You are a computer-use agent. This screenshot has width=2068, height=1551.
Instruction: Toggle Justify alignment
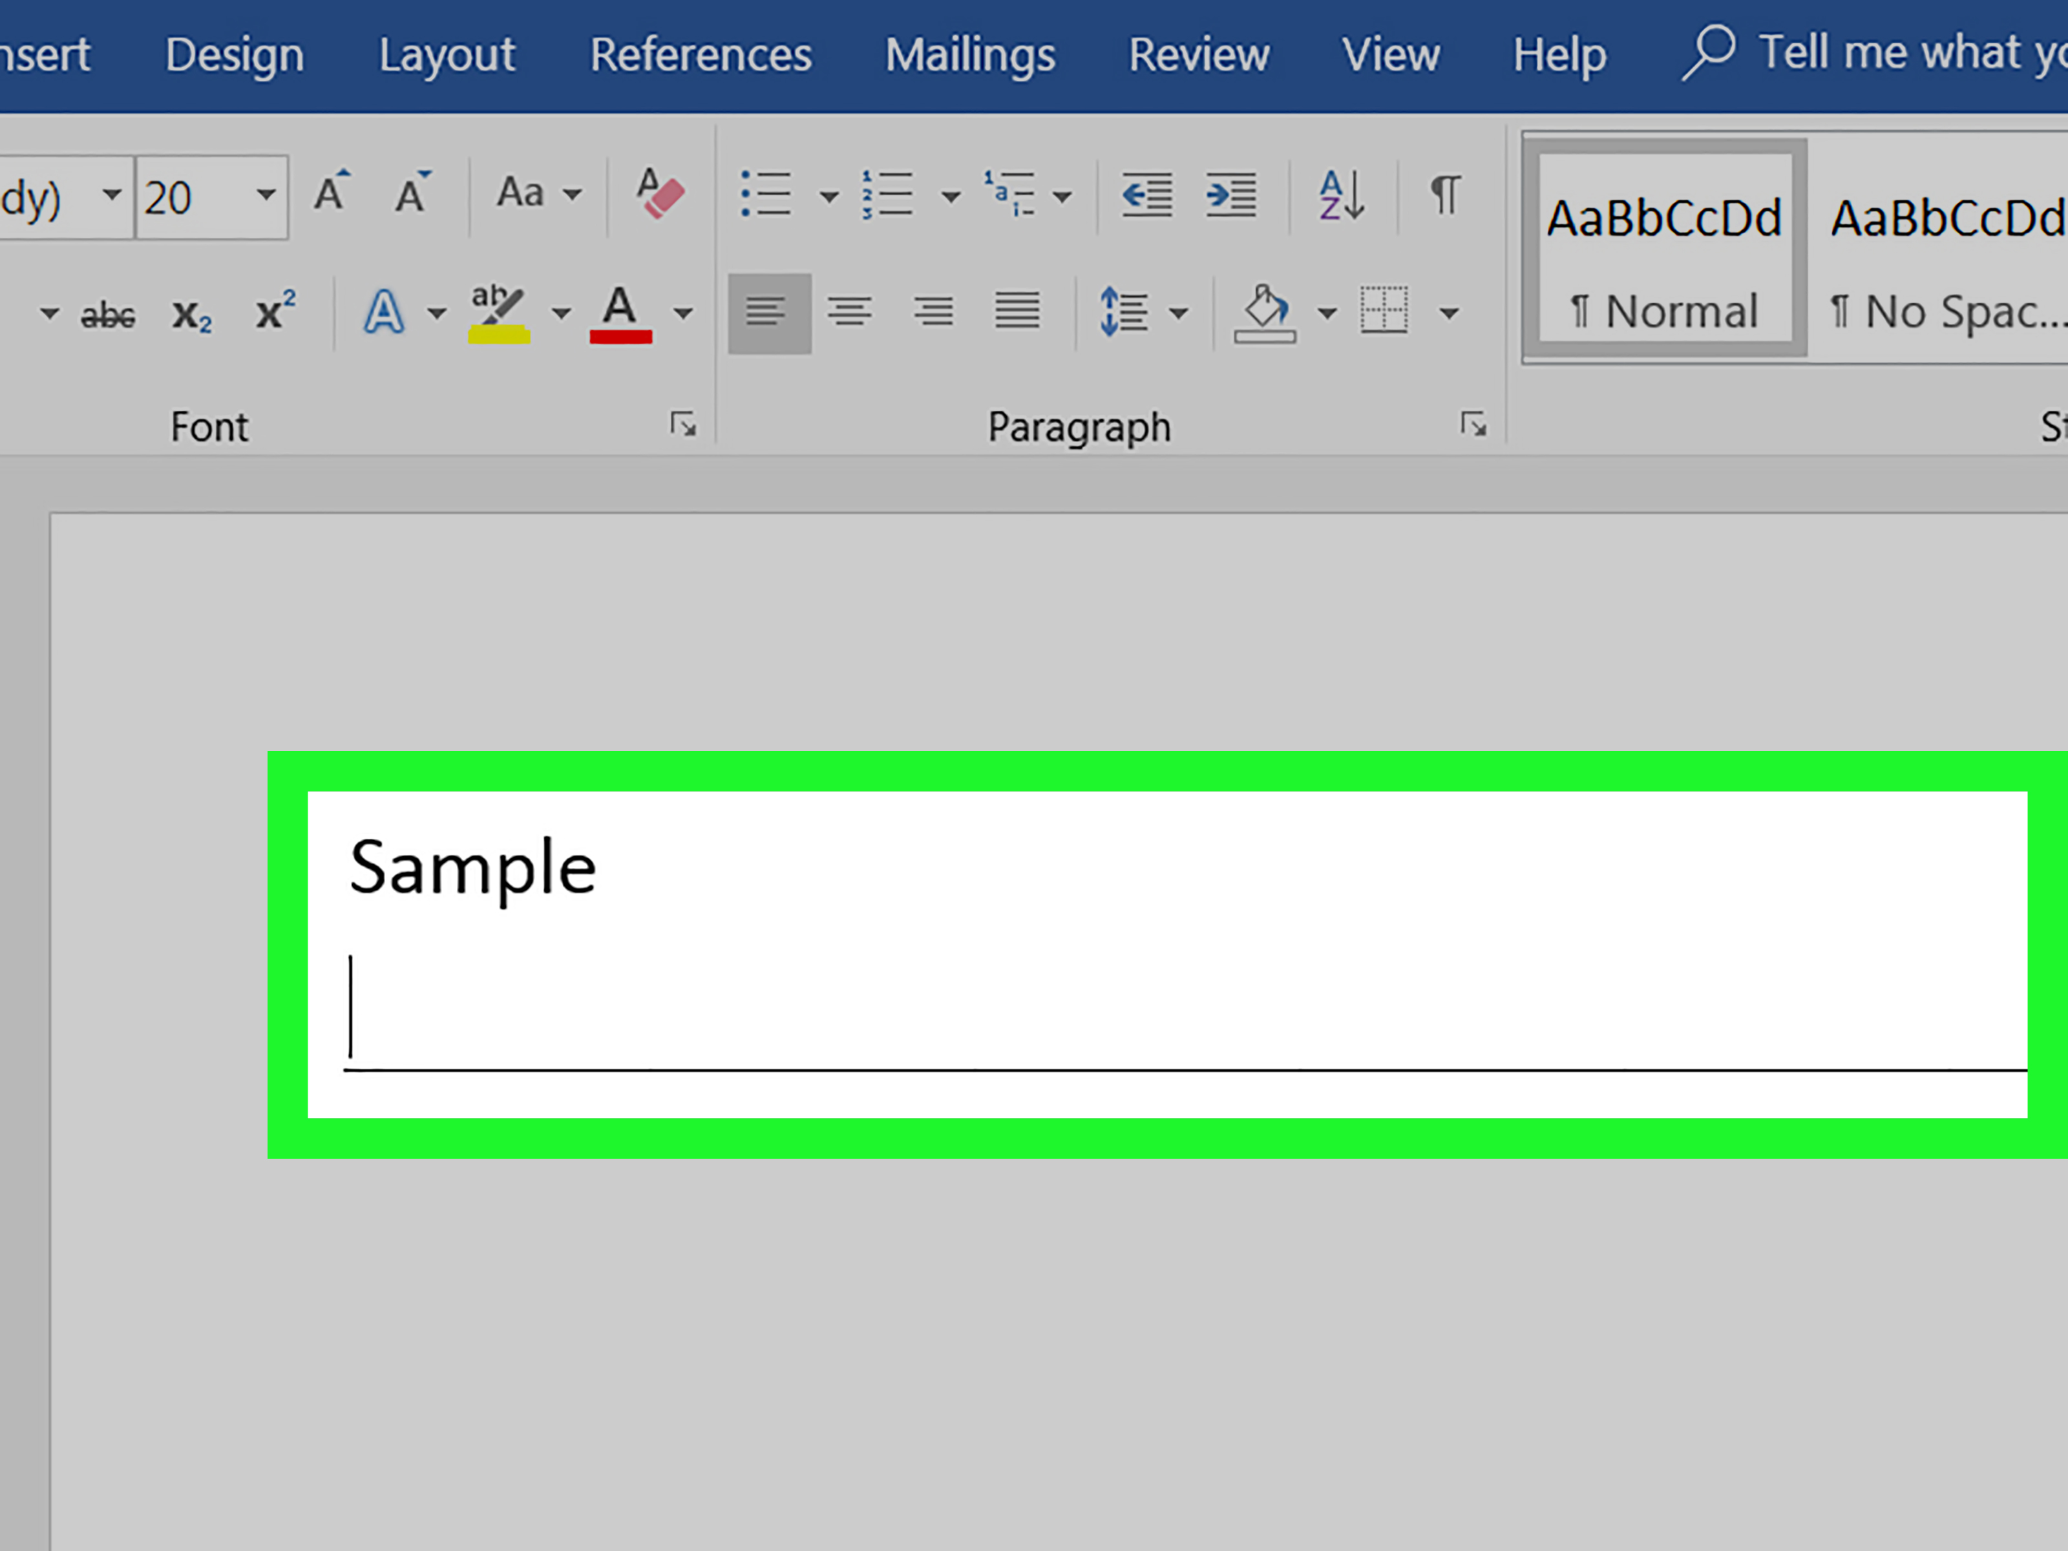coord(1017,310)
